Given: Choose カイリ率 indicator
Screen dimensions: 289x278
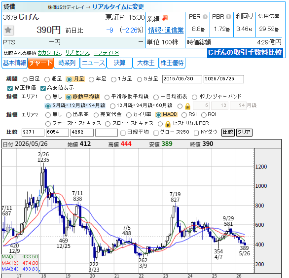Looking at the screenshot, I should (x=129, y=115).
